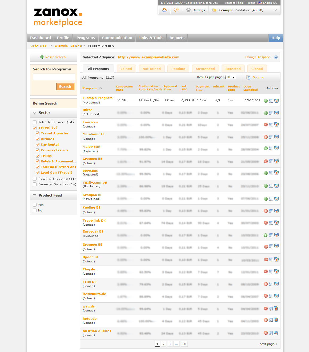The height and width of the screenshot is (352, 309).
Task: Open ad media icon for Meridiana IT
Action: click(276, 137)
